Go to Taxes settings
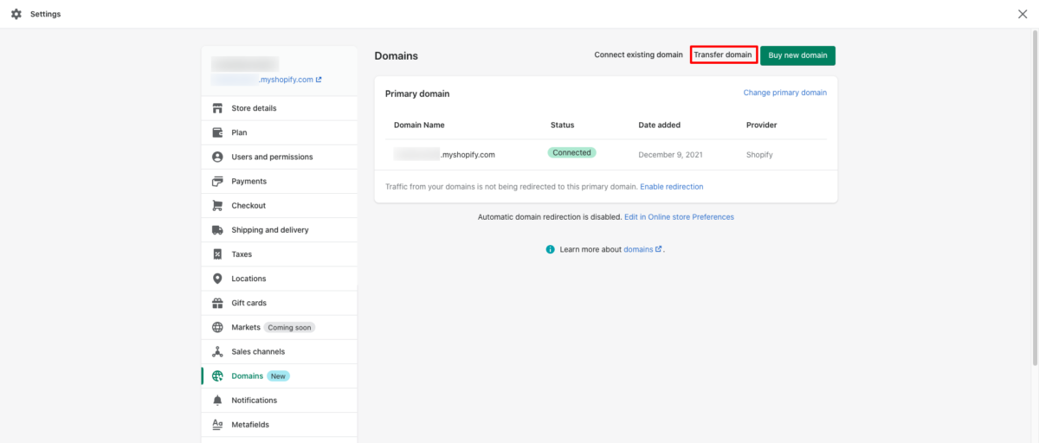The image size is (1039, 443). [x=242, y=254]
